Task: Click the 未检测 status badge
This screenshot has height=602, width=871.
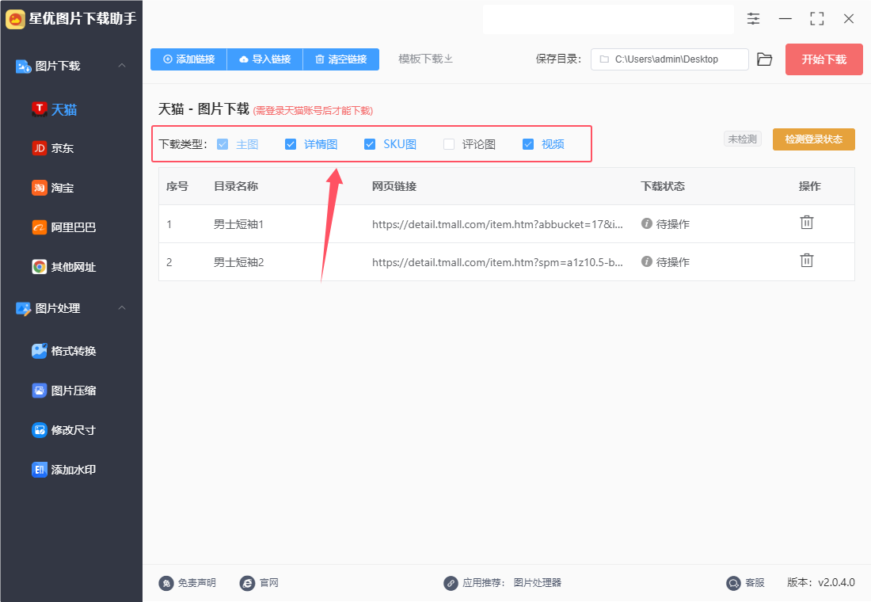Action: pos(743,139)
